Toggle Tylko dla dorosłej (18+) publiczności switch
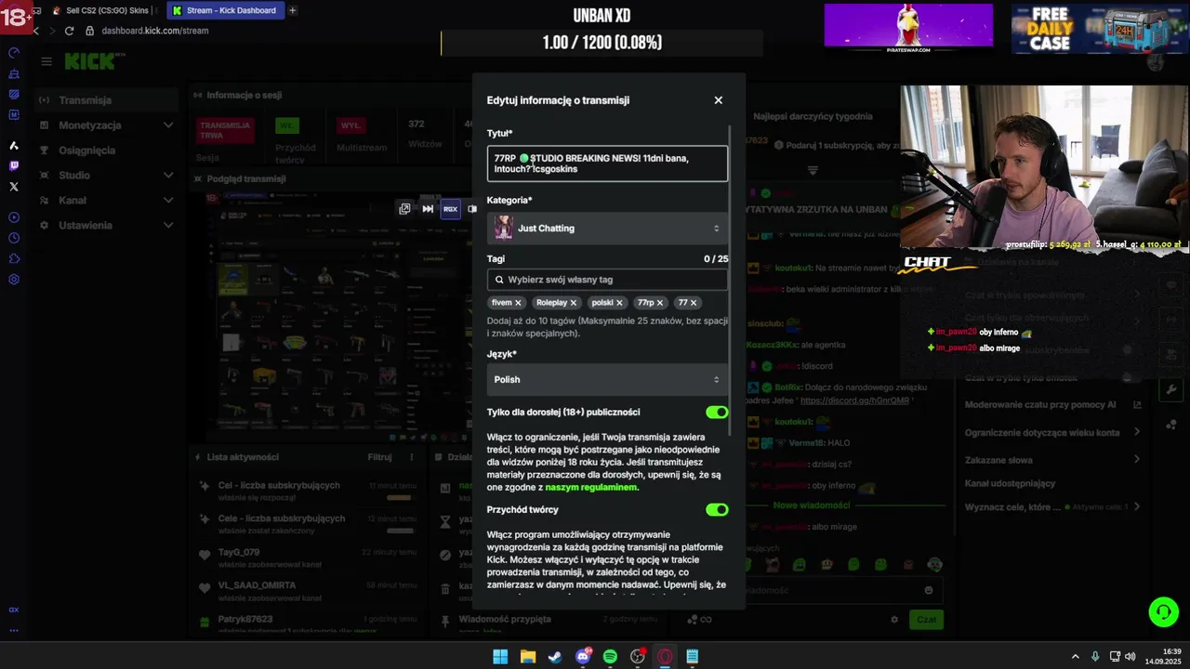The width and height of the screenshot is (1190, 669). point(717,413)
